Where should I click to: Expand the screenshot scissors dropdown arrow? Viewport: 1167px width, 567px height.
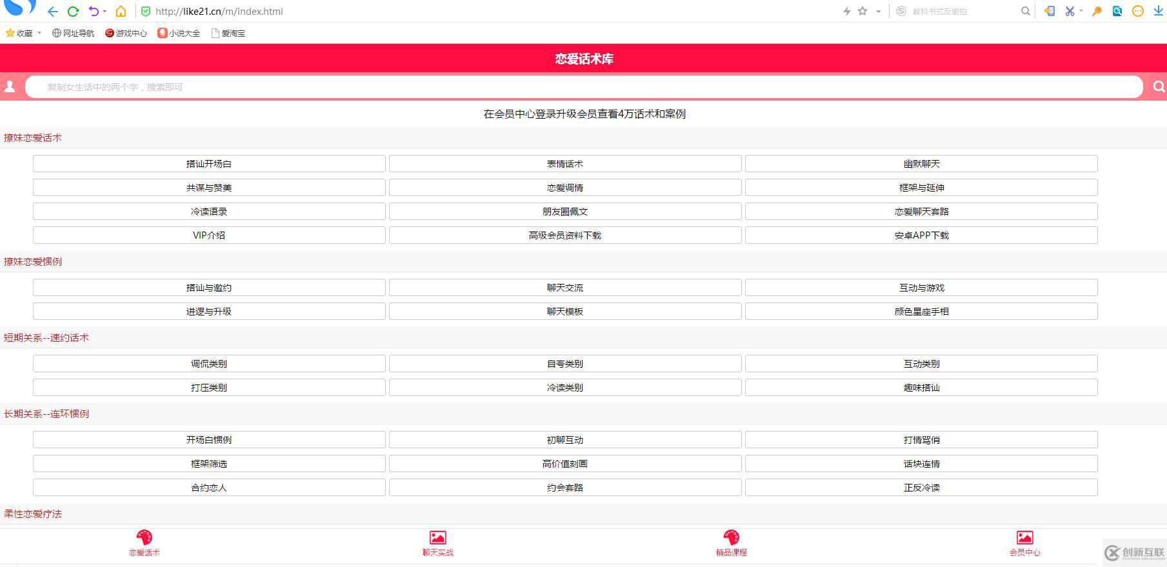(1081, 11)
